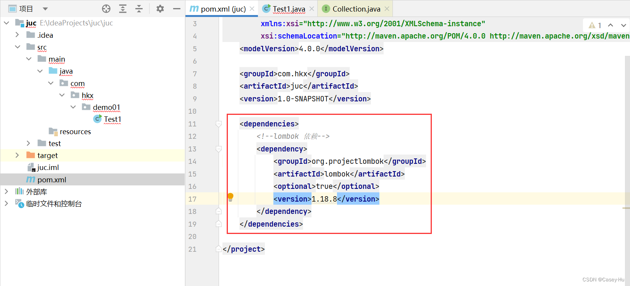This screenshot has height=286, width=630.
Task: Hide the project panel with minus icon
Action: pyautogui.click(x=177, y=9)
